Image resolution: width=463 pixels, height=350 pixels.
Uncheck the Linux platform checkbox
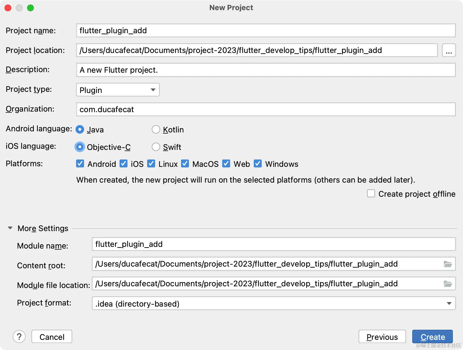[x=151, y=164]
